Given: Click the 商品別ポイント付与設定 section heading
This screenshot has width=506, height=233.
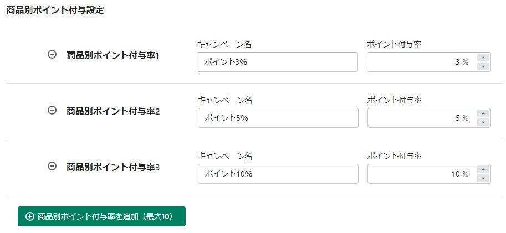Looking at the screenshot, I should (x=55, y=10).
